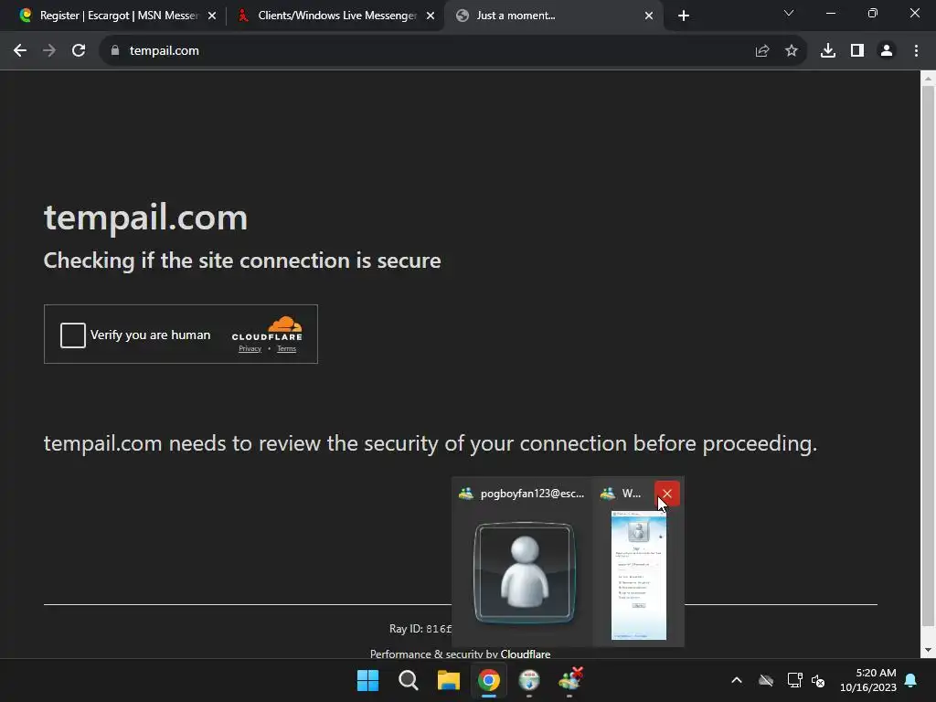Open clock and date 5:20 AM

[868, 680]
